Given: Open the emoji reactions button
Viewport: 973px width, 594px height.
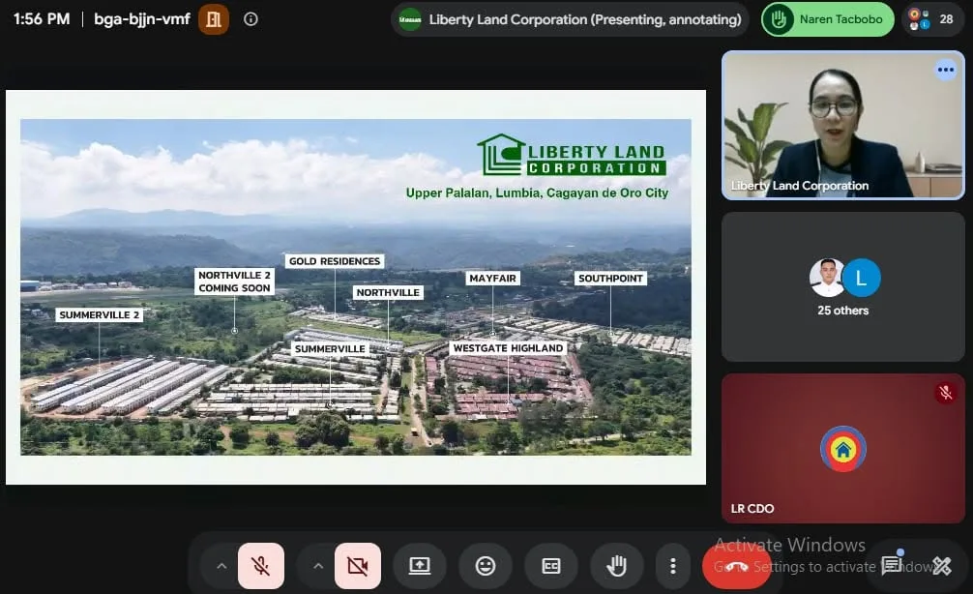Looking at the screenshot, I should [x=486, y=565].
